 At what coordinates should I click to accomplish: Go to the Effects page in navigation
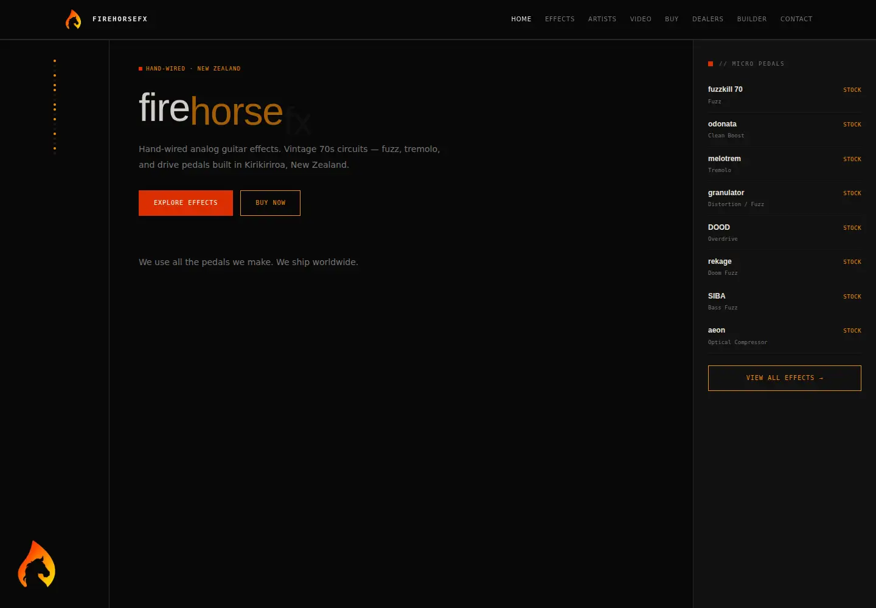560,19
